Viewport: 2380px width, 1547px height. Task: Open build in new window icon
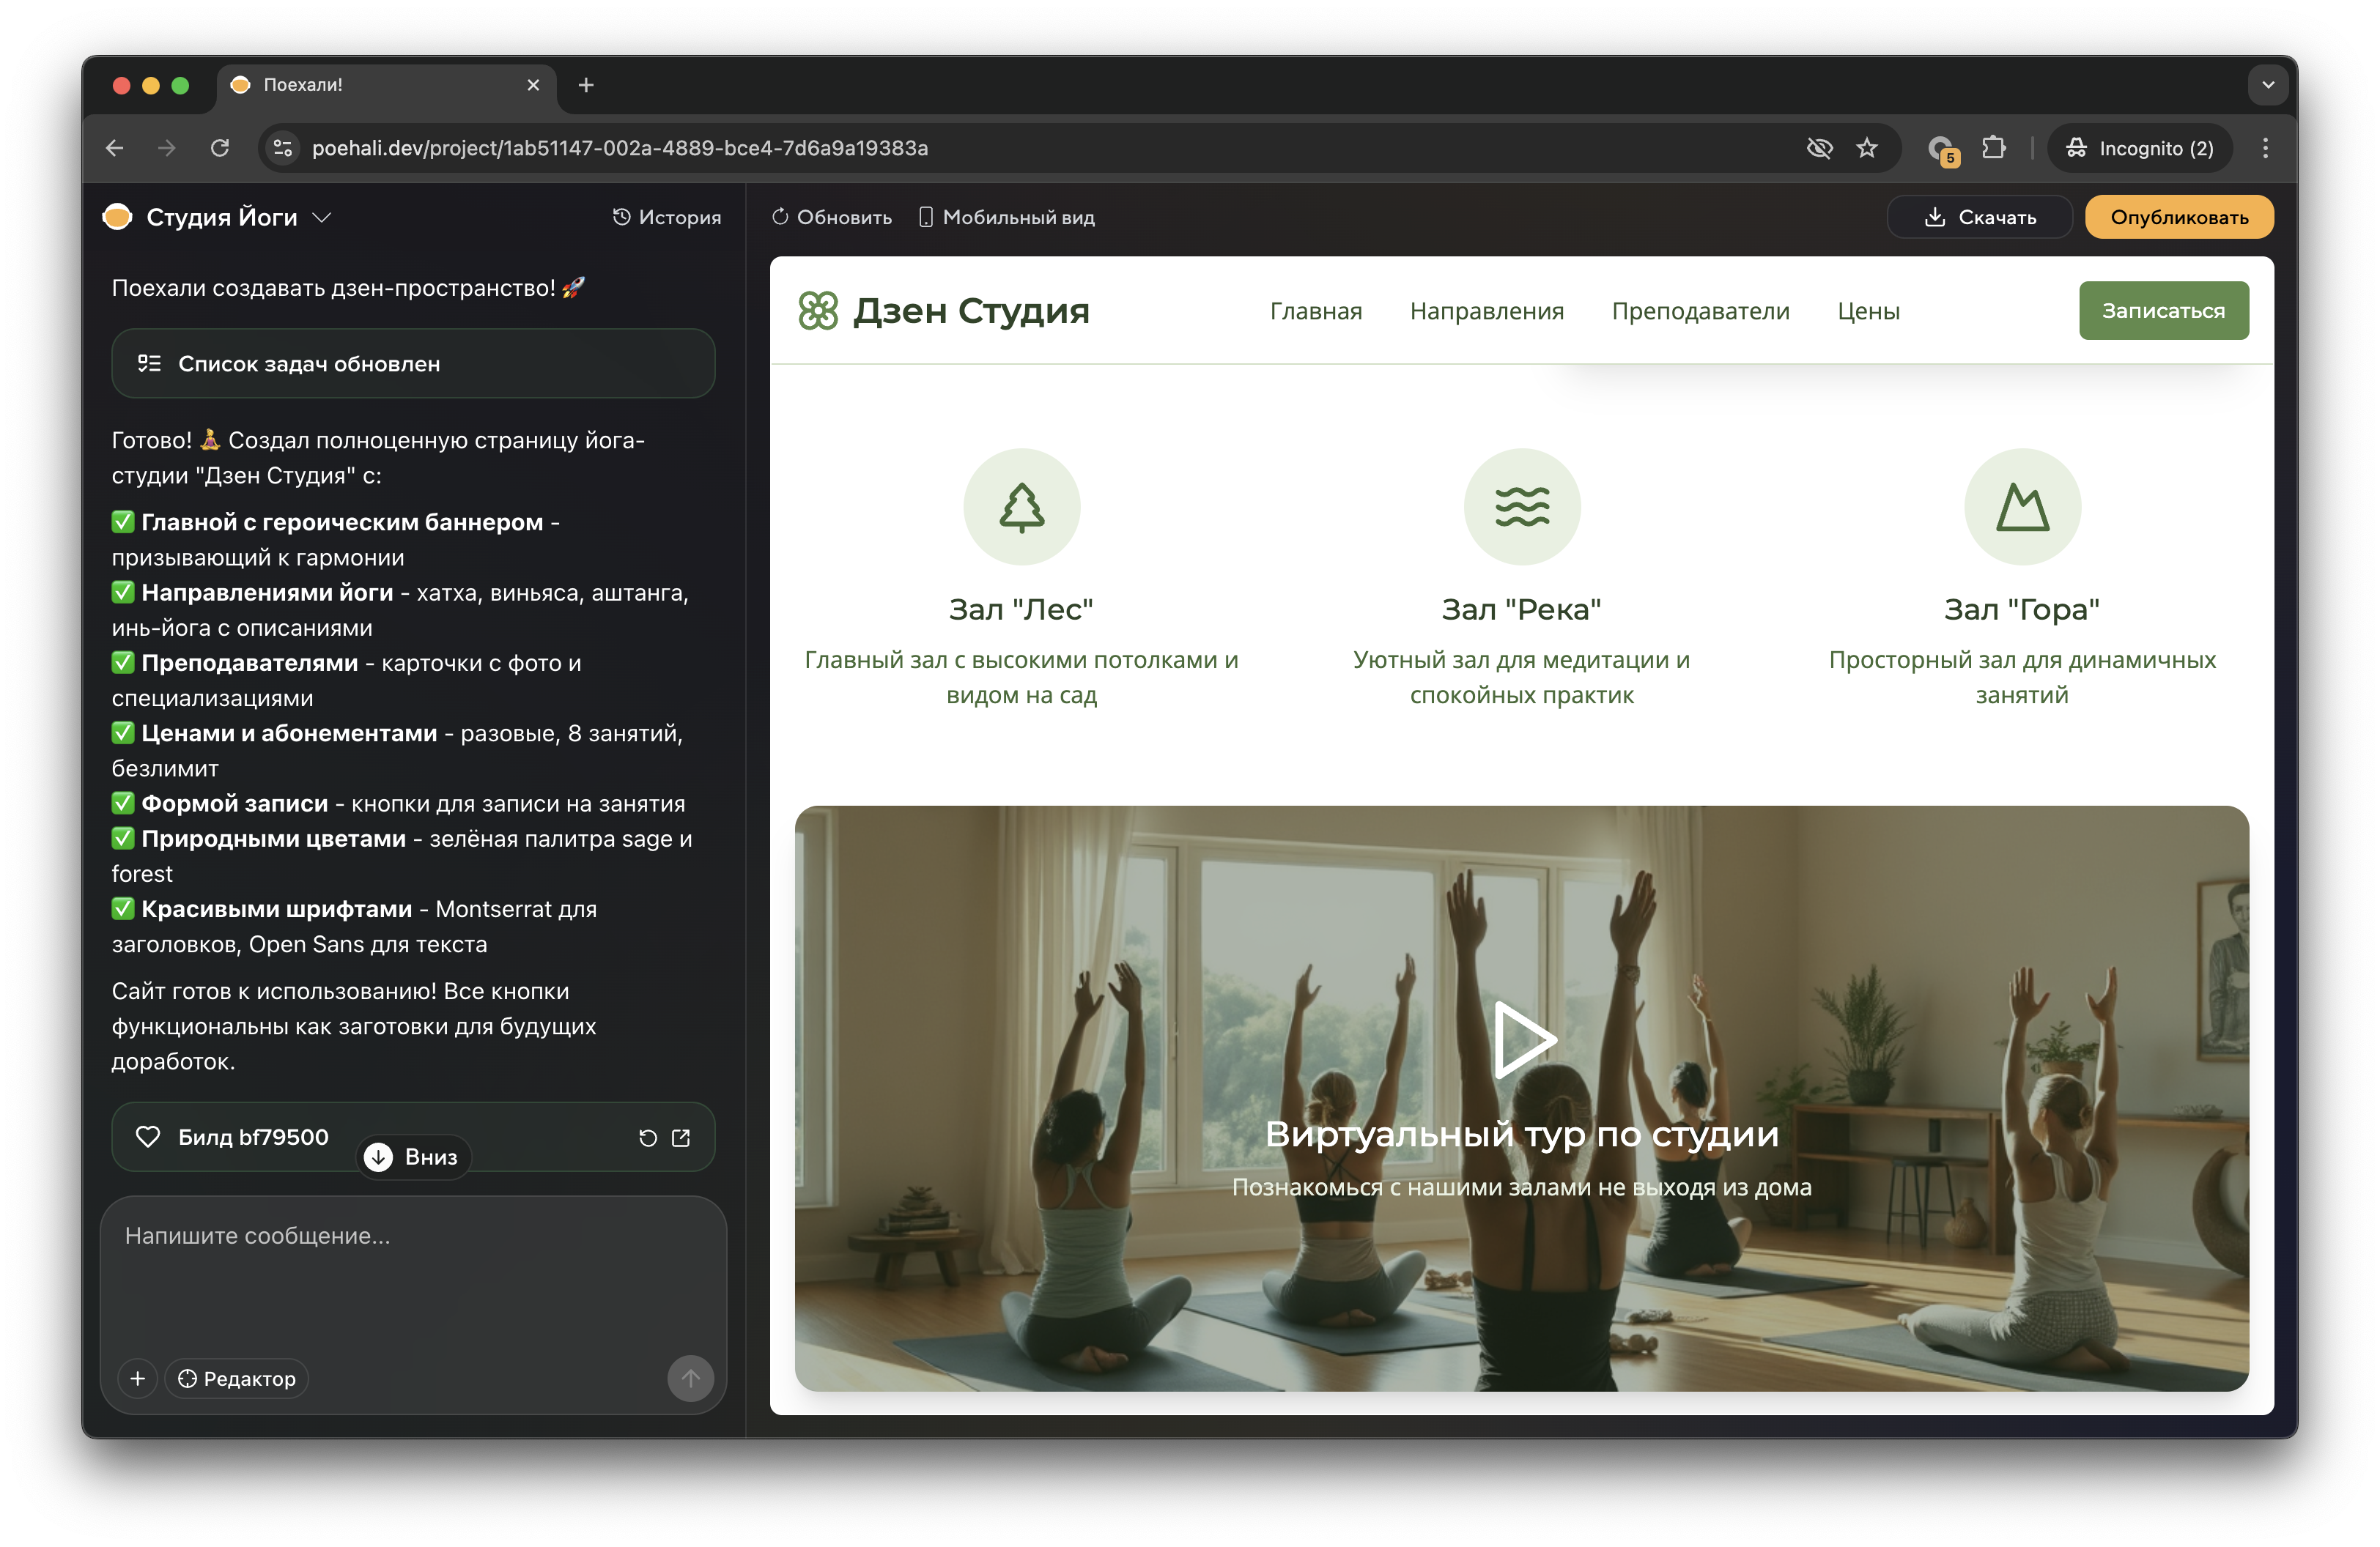681,1138
